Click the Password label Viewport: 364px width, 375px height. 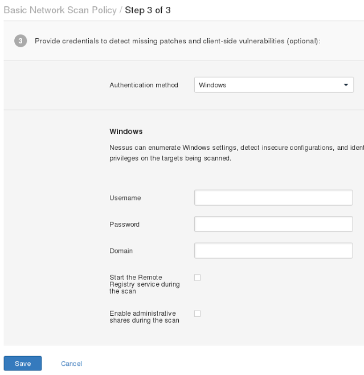click(124, 225)
